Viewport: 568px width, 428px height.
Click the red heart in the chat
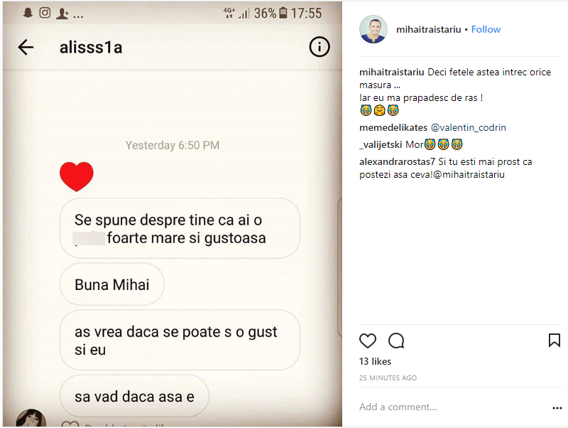click(77, 176)
